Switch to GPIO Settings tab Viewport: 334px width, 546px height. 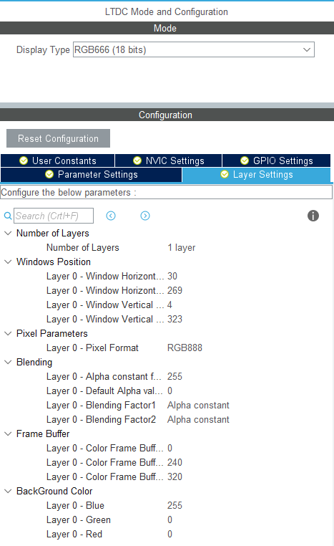tap(276, 161)
